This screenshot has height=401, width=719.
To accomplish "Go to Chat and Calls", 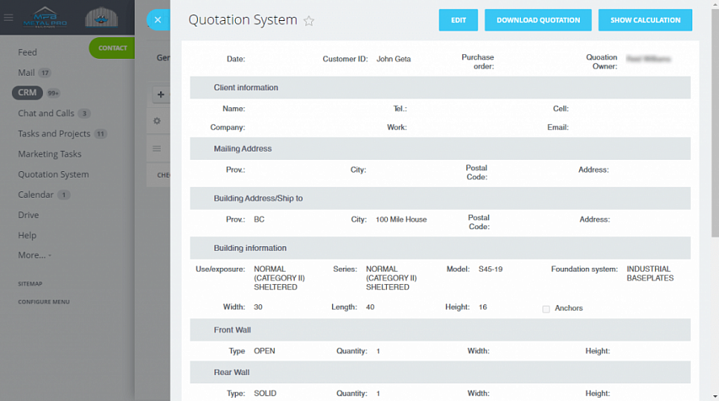I will (46, 114).
